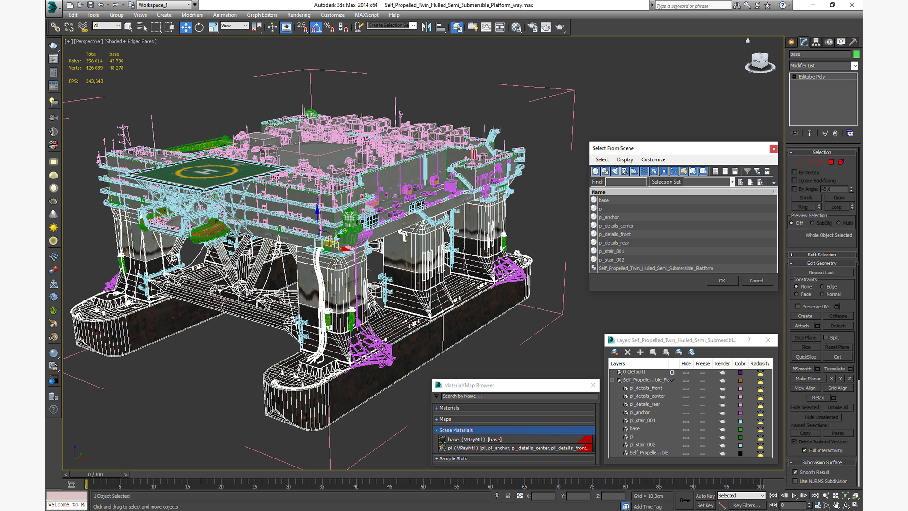This screenshot has width=908, height=511.
Task: Select Polygon sub-object level icon
Action: [831, 162]
